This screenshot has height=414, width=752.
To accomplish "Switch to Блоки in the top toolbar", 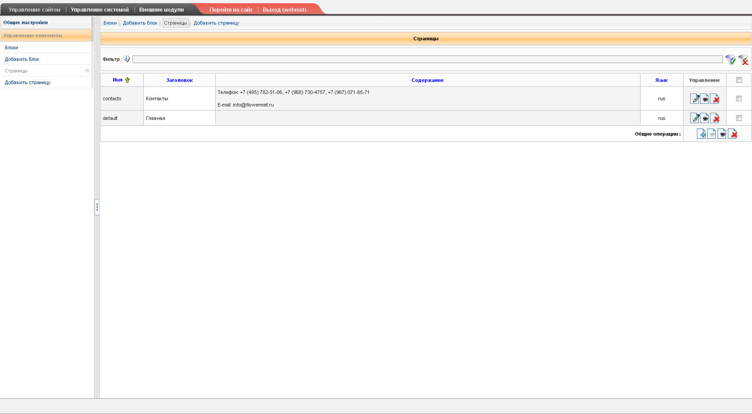I will (x=110, y=23).
